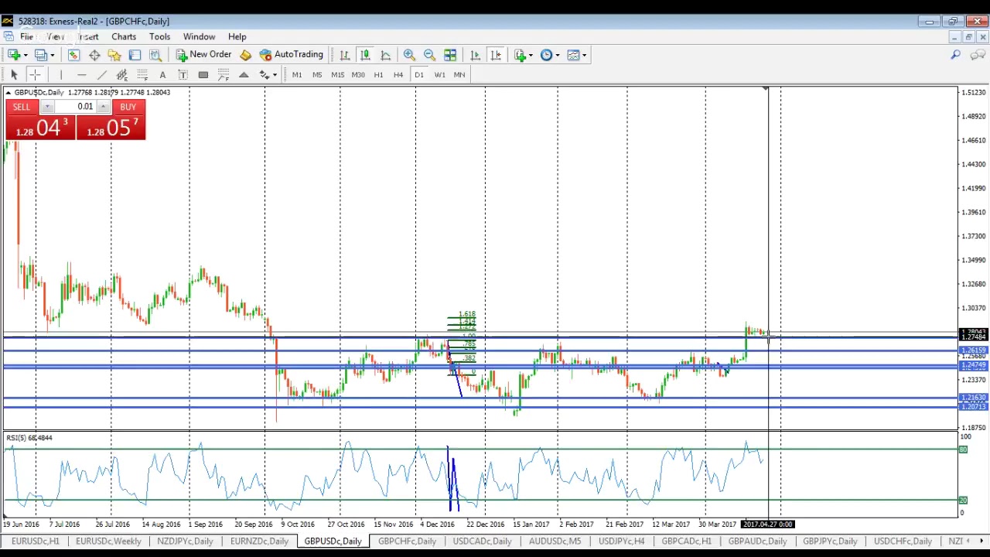
Task: Open the Templates dropdown
Action: tap(577, 55)
